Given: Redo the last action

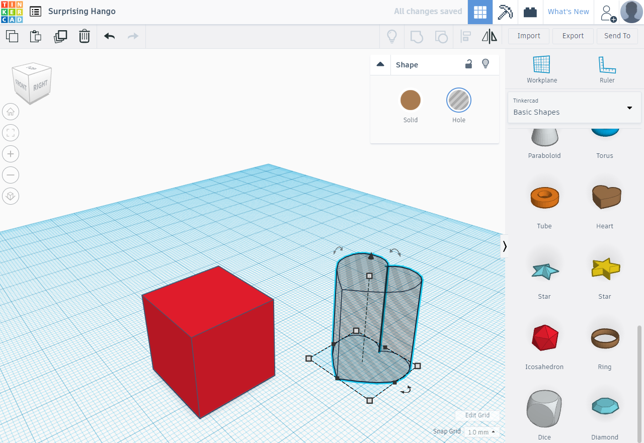Looking at the screenshot, I should click(133, 36).
